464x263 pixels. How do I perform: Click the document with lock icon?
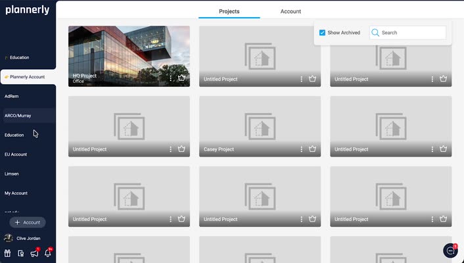[x=21, y=253]
